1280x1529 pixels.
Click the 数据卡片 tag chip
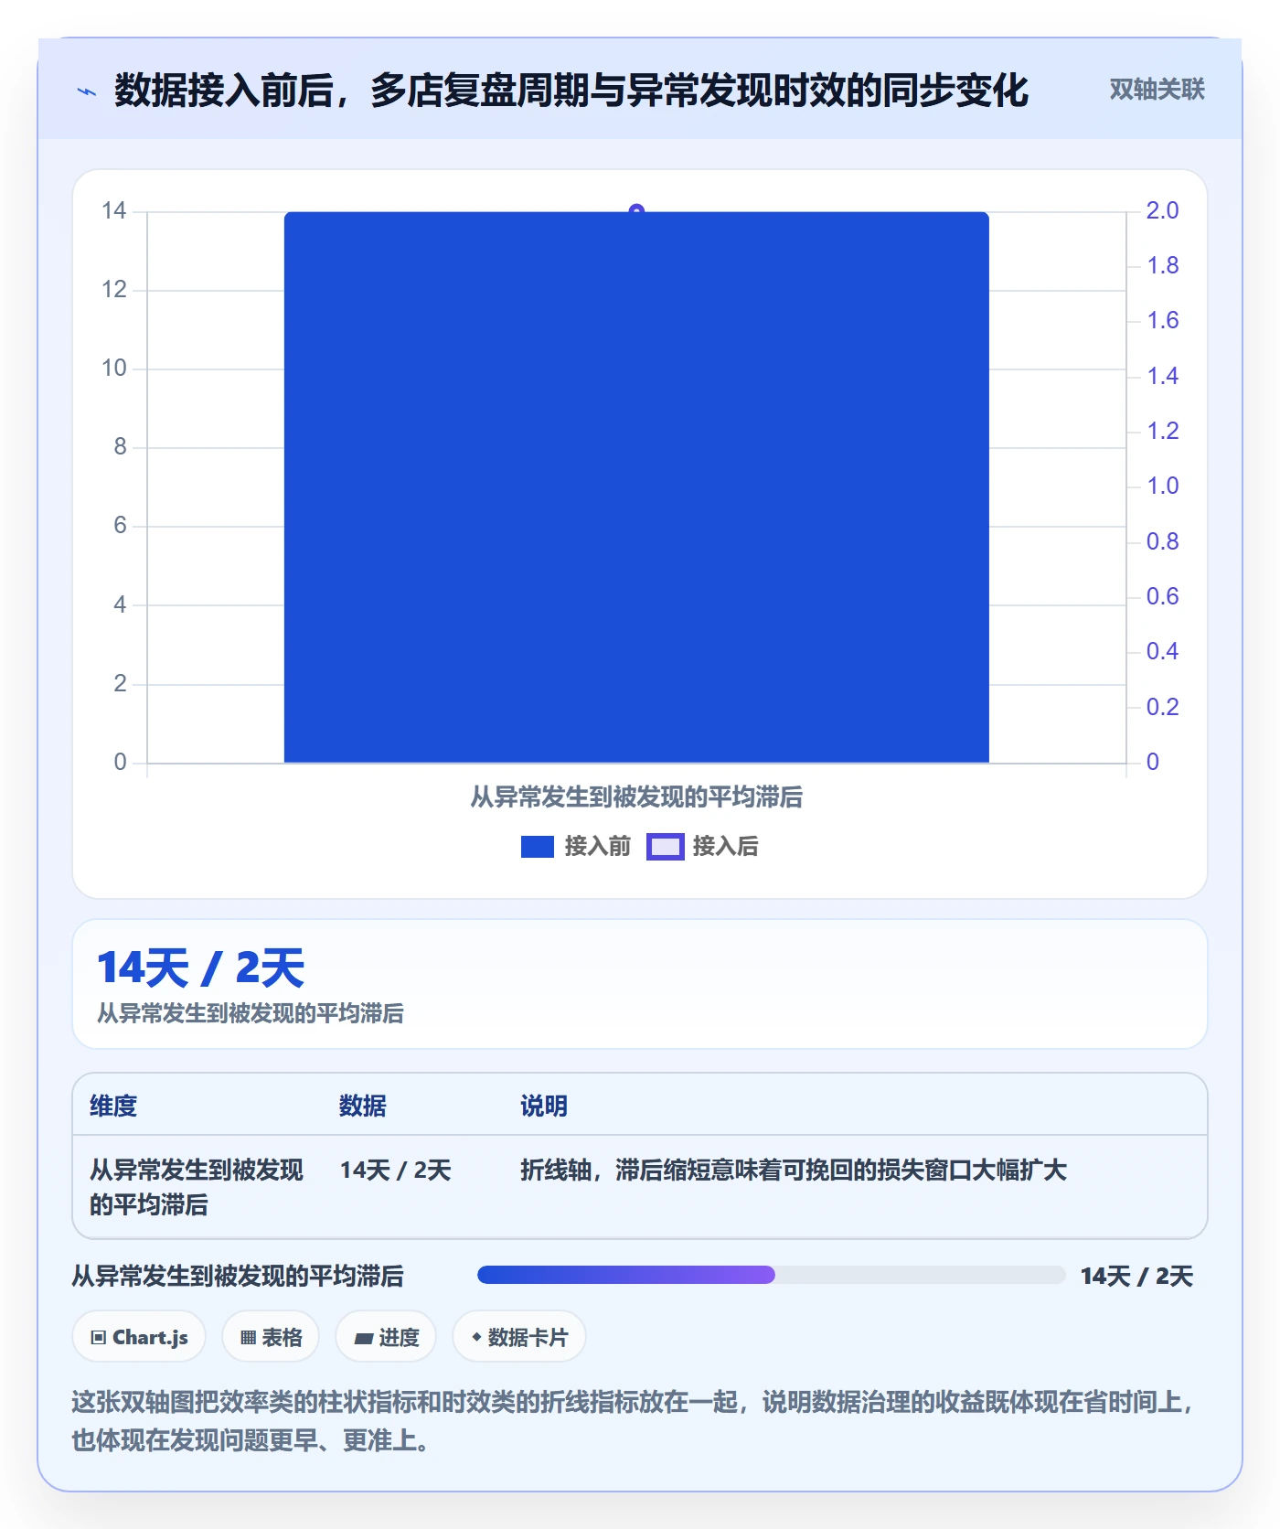click(x=519, y=1337)
